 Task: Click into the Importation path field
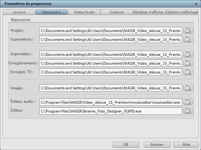coord(111,55)
